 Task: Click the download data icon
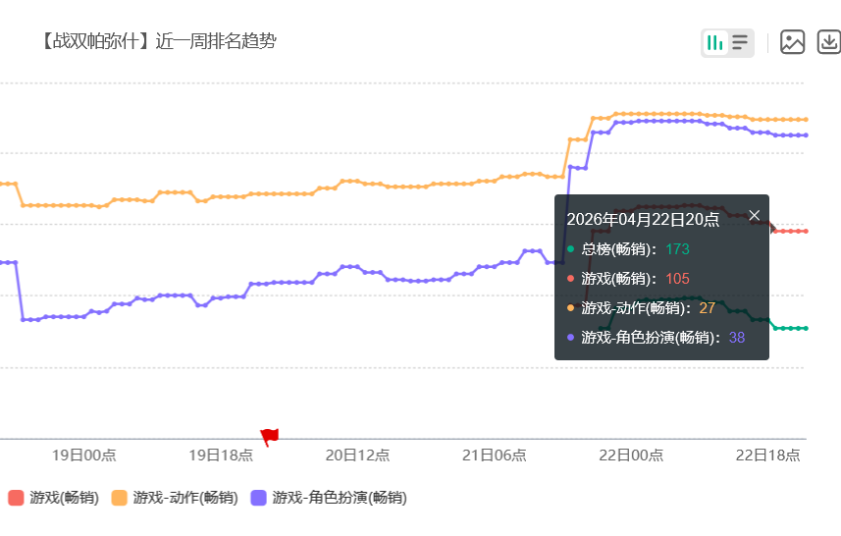pyautogui.click(x=829, y=42)
